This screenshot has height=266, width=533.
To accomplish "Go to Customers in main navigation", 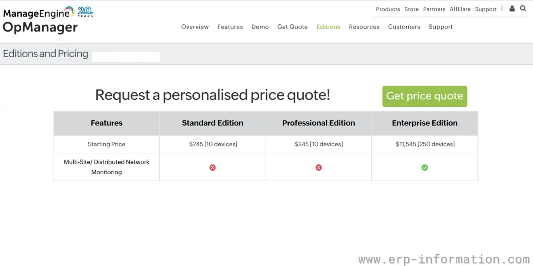I will point(404,27).
